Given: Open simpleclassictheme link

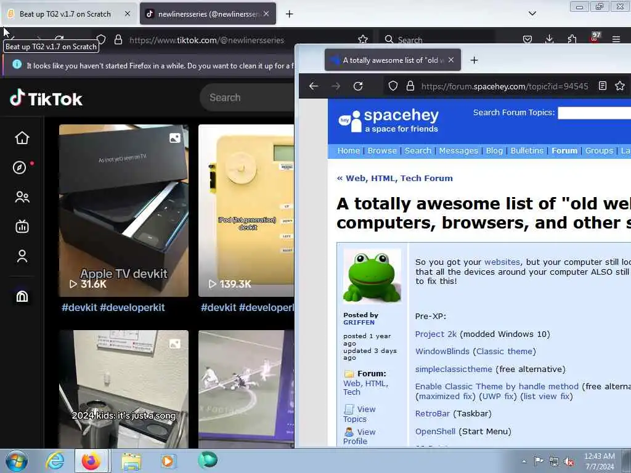Looking at the screenshot, I should click(x=454, y=369).
